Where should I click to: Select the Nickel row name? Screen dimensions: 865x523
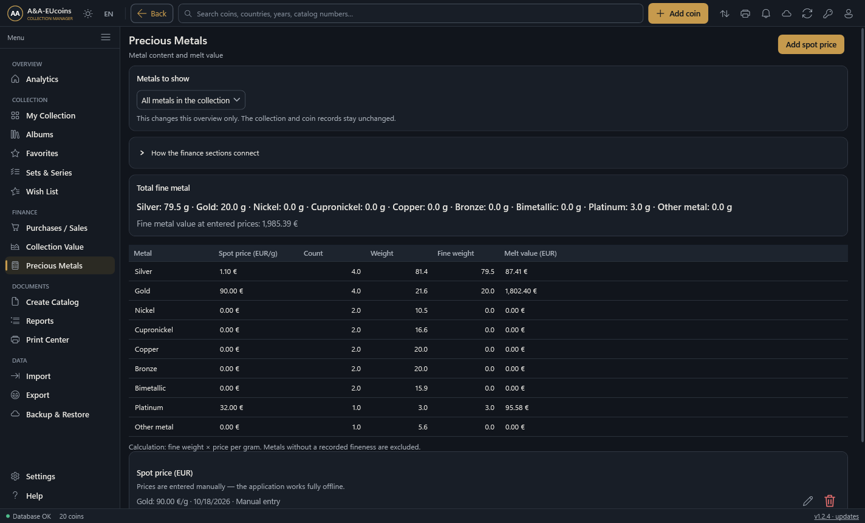point(145,310)
